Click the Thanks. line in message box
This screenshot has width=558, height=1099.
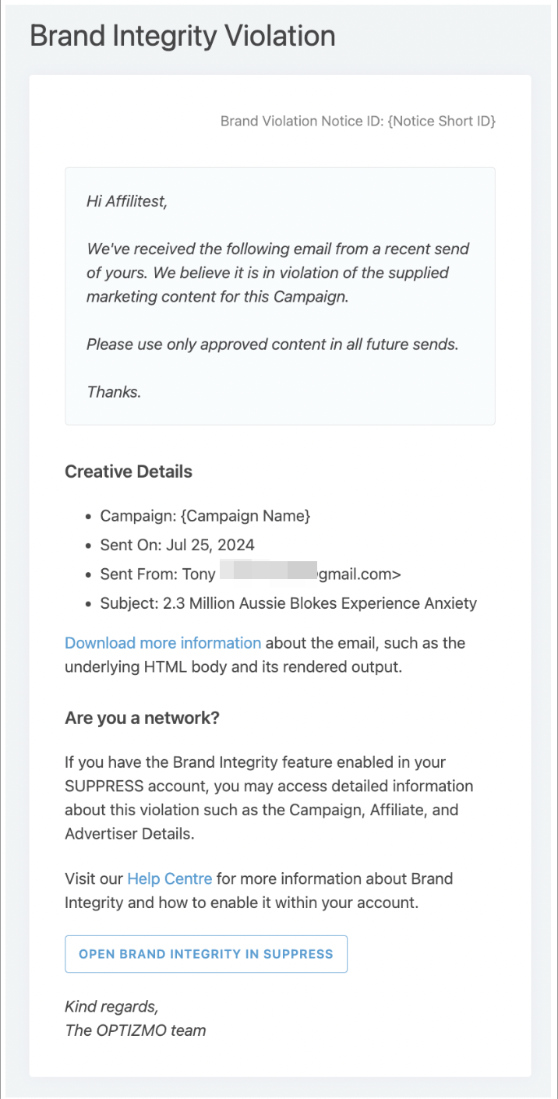pos(114,392)
